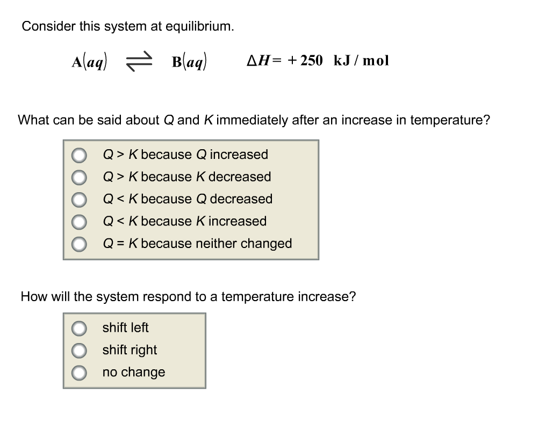Click the equilibrium double-arrow symbol
Viewport: 546px width, 423px height.
pyautogui.click(x=139, y=62)
